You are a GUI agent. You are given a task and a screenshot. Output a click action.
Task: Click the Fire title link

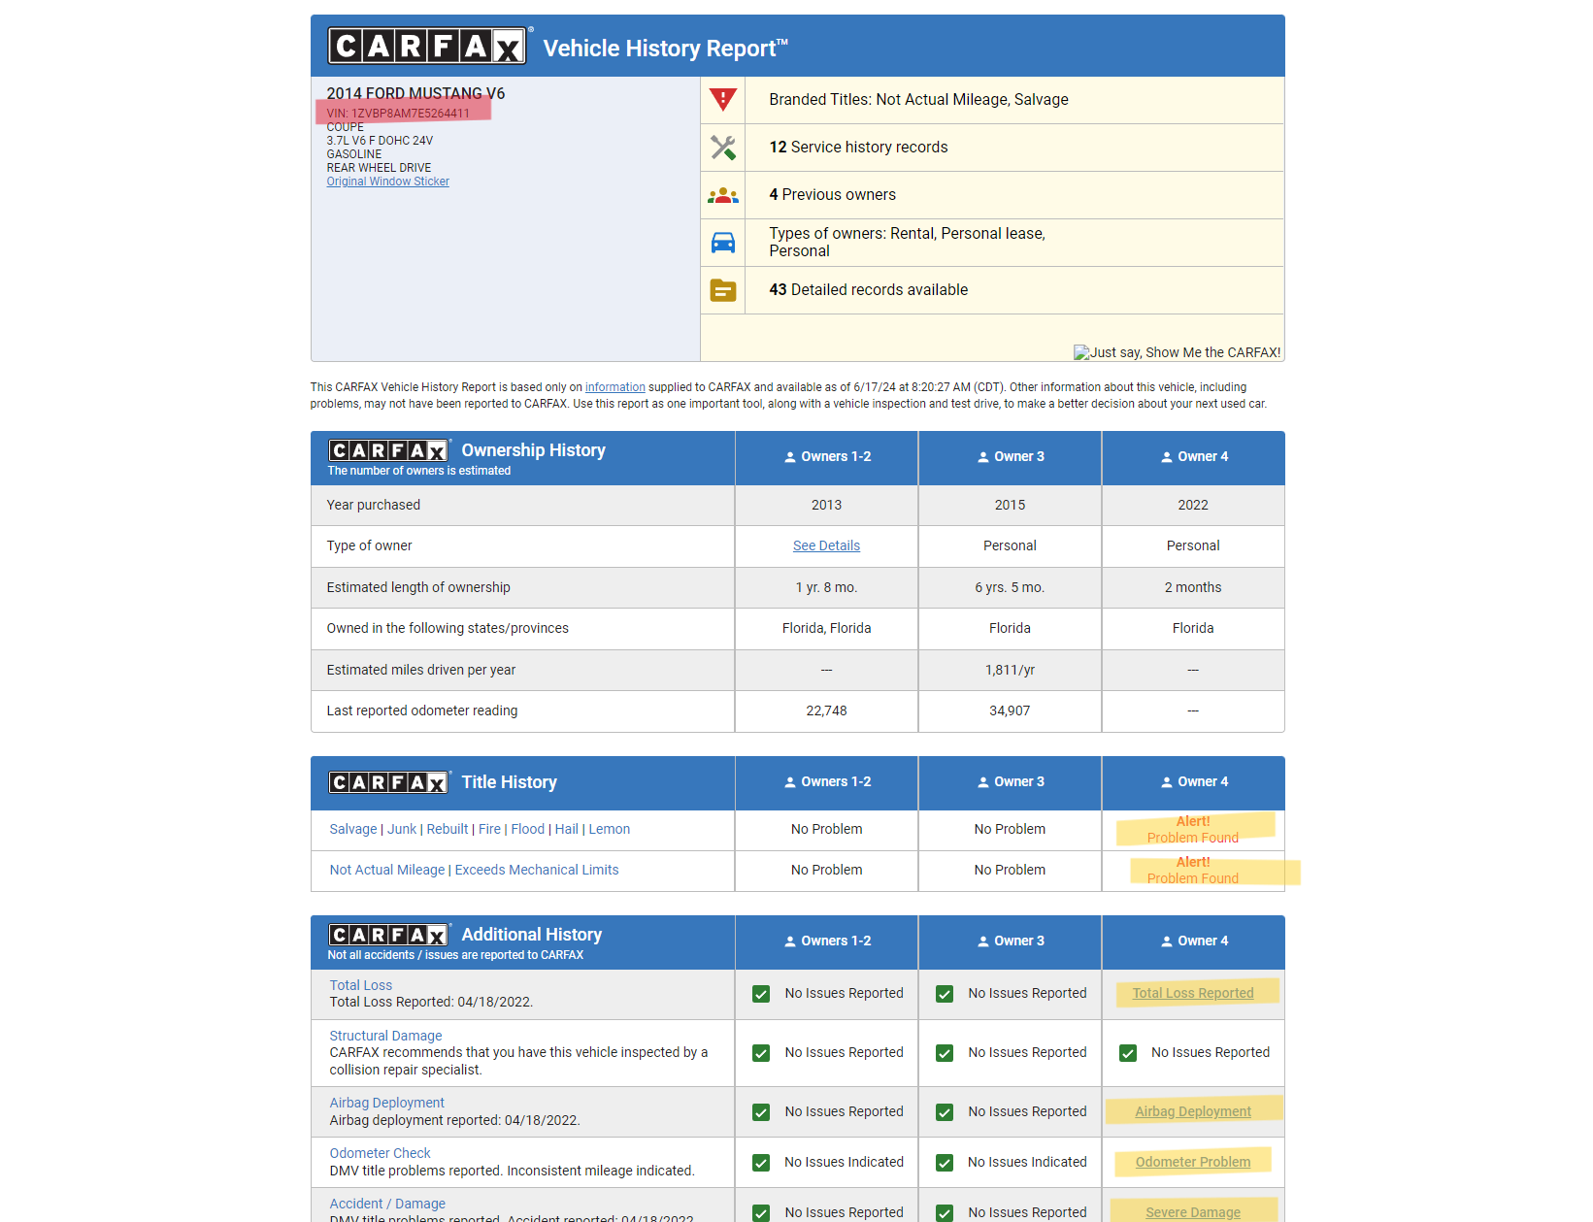(490, 829)
